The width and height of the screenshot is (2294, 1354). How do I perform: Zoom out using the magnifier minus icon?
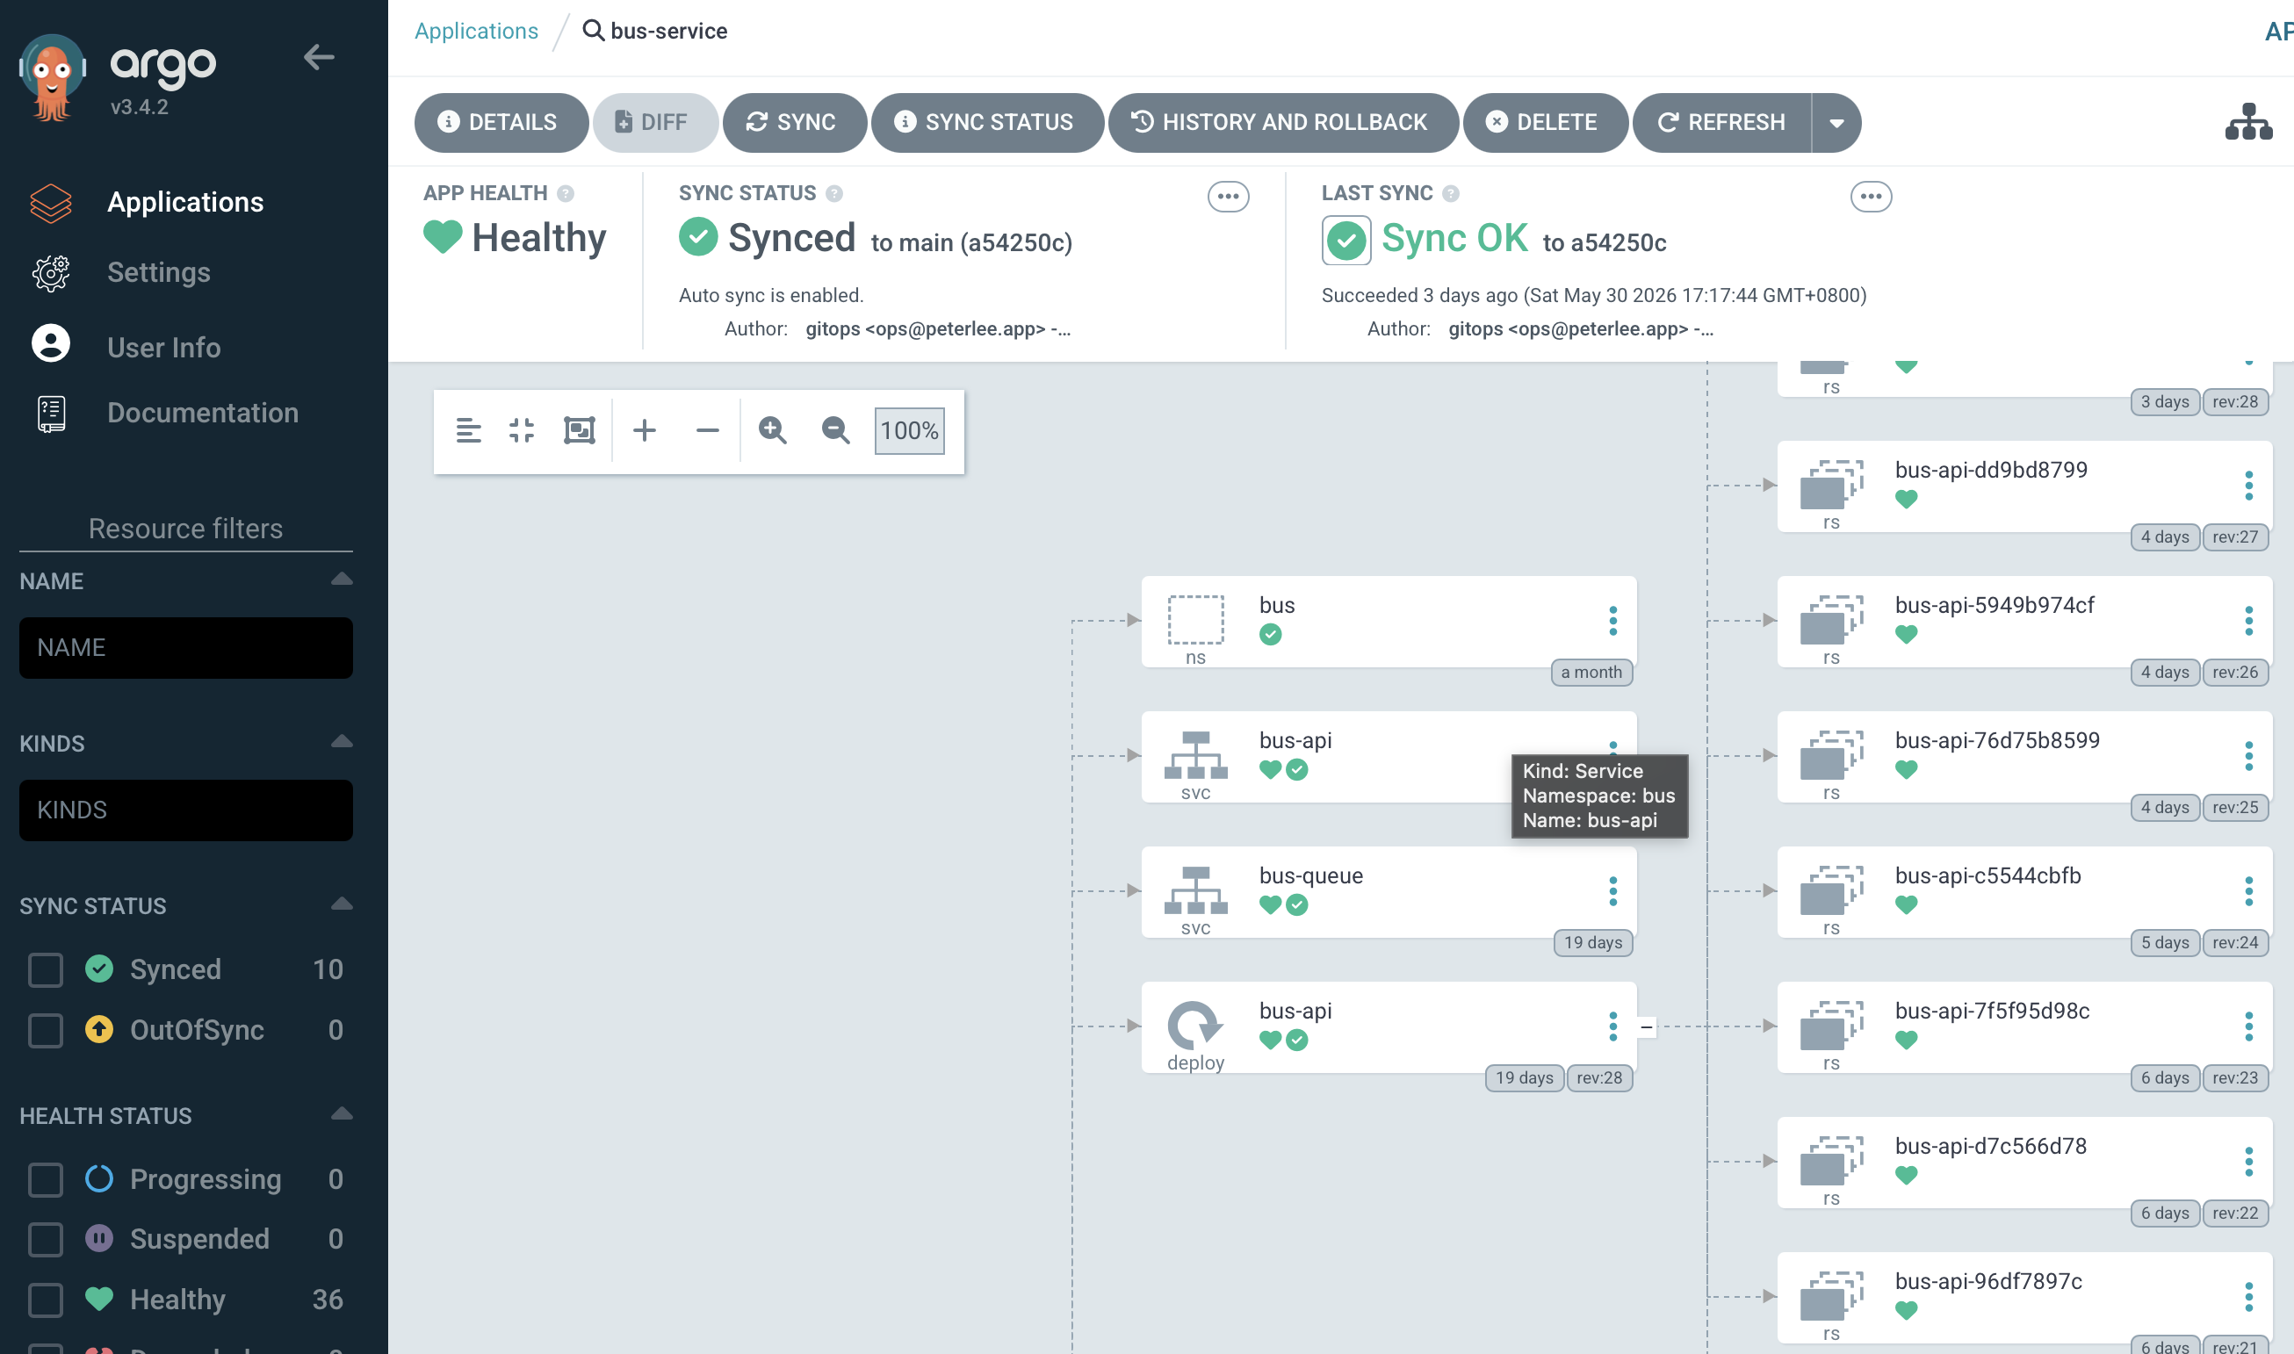(x=836, y=430)
